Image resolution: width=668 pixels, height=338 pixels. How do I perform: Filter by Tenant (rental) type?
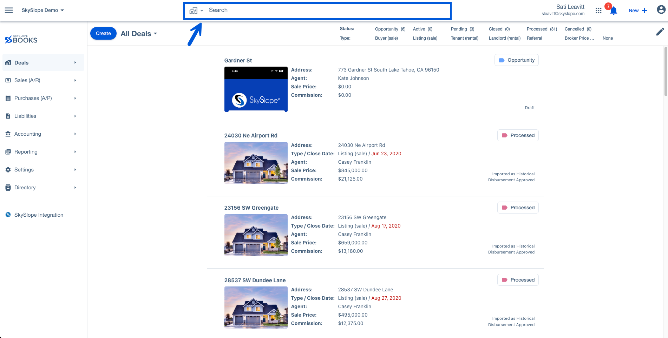click(x=465, y=38)
